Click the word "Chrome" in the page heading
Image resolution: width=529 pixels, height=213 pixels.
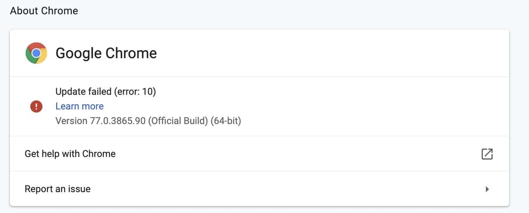[61, 11]
